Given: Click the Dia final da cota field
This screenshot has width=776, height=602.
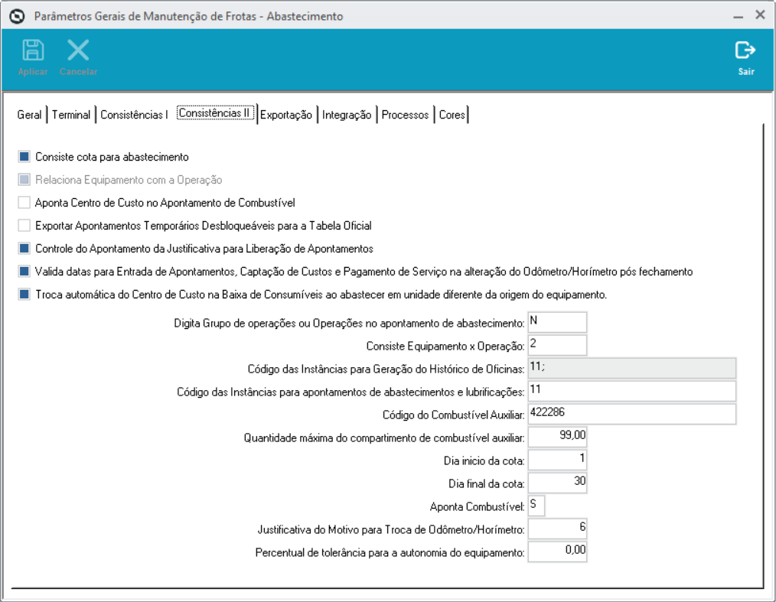Looking at the screenshot, I should [x=557, y=483].
